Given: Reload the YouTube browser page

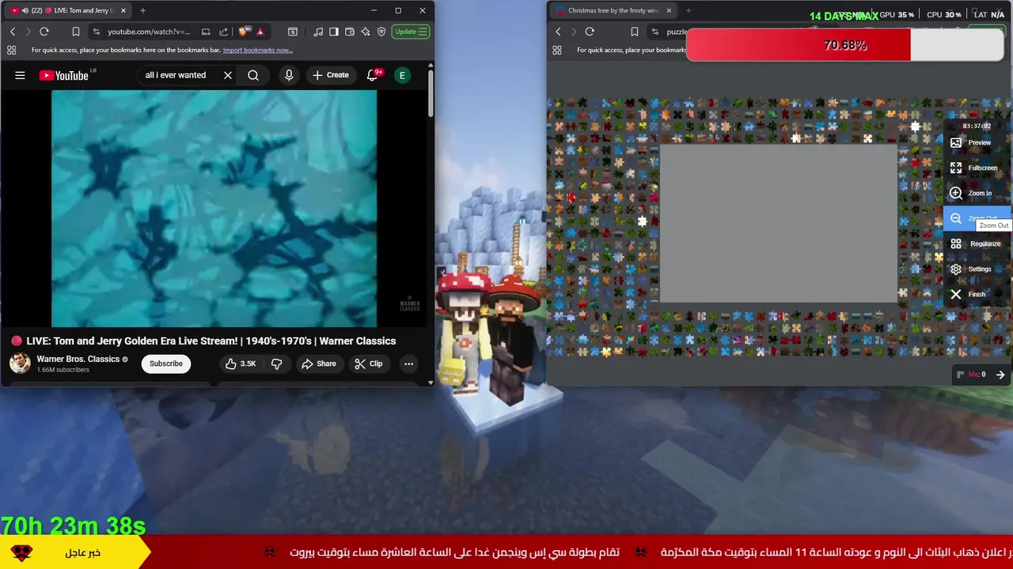Looking at the screenshot, I should [x=44, y=32].
